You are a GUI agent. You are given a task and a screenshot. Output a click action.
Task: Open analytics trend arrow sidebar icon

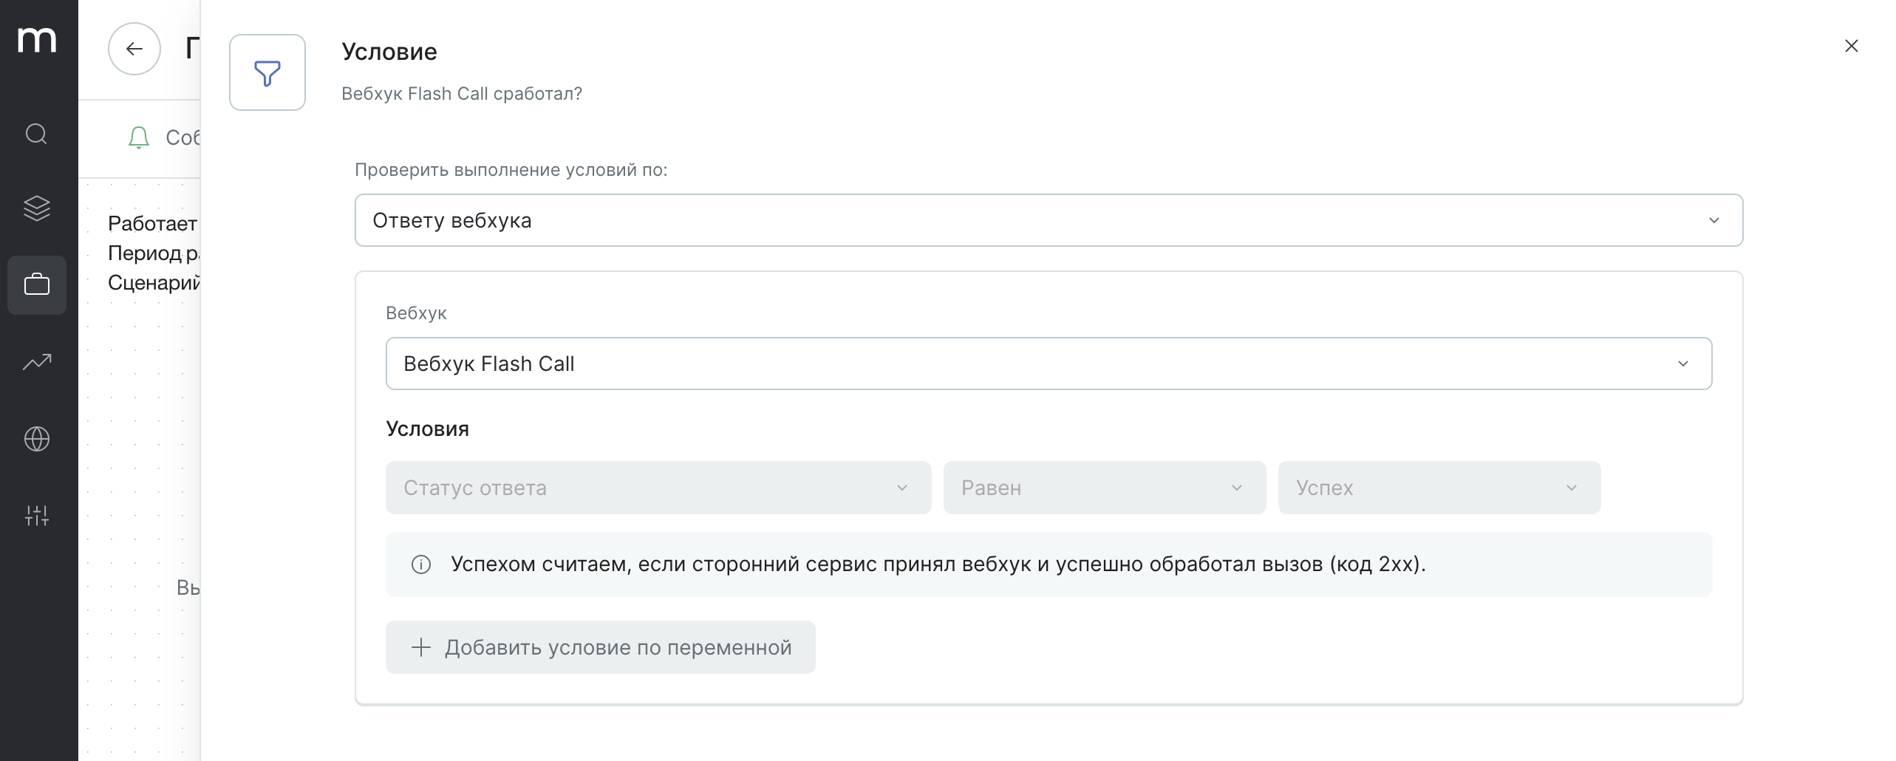coord(37,362)
